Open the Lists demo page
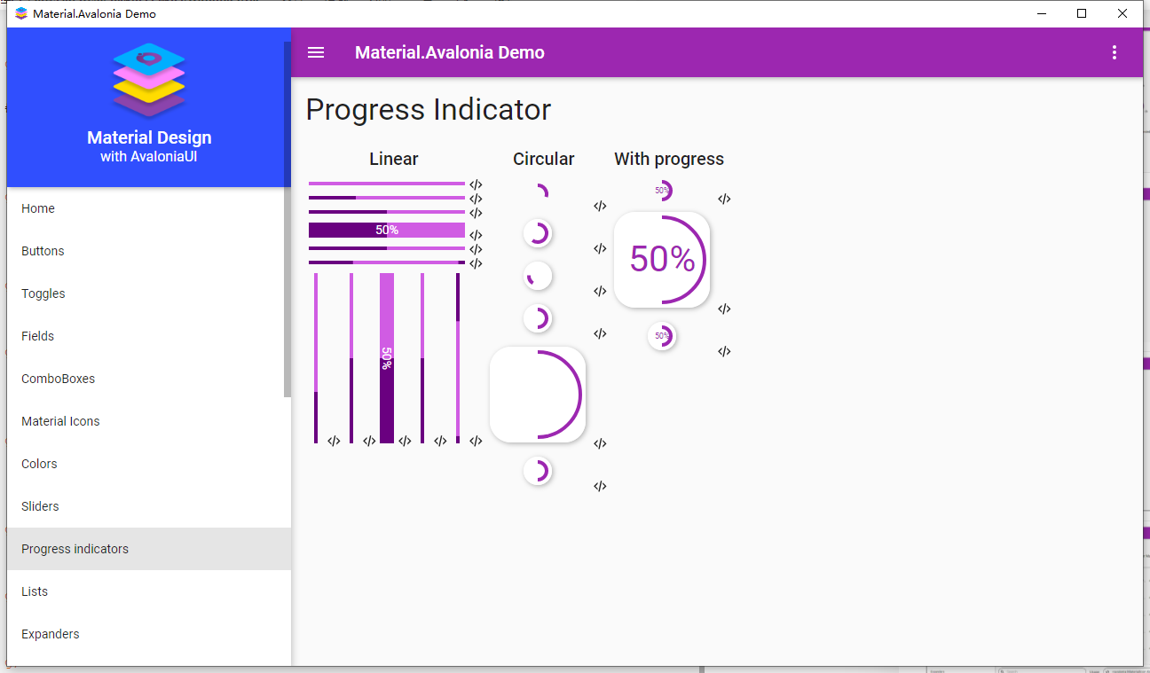1150x673 pixels. pyautogui.click(x=148, y=591)
